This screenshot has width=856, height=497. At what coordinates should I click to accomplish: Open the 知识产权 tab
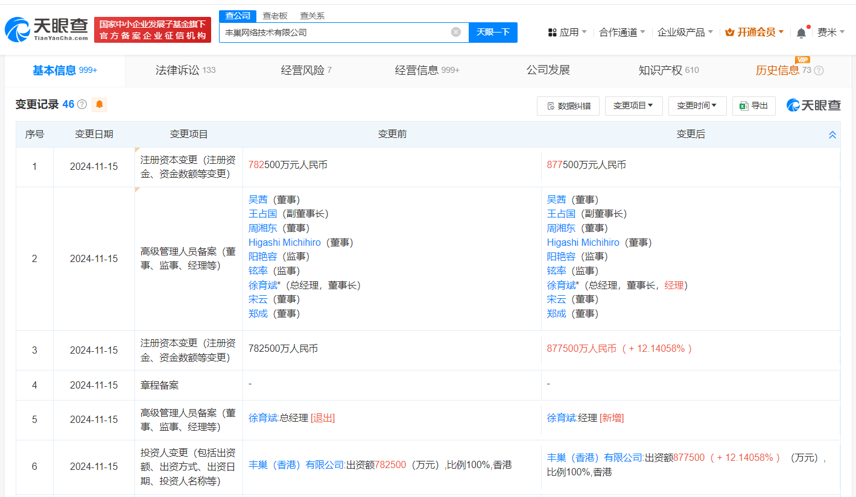pos(668,70)
